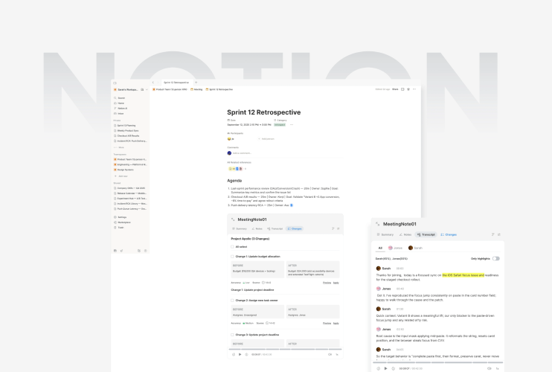Switch to Summary tab in floating MeetingNote01
The width and height of the screenshot is (552, 372).
385,235
